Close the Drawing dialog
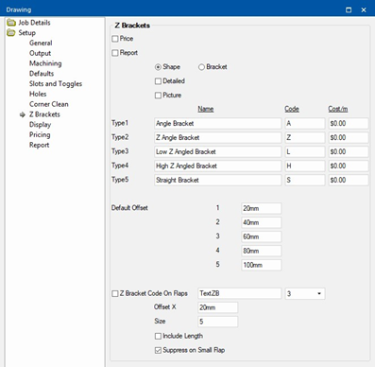This screenshot has height=367, width=375. (x=364, y=9)
